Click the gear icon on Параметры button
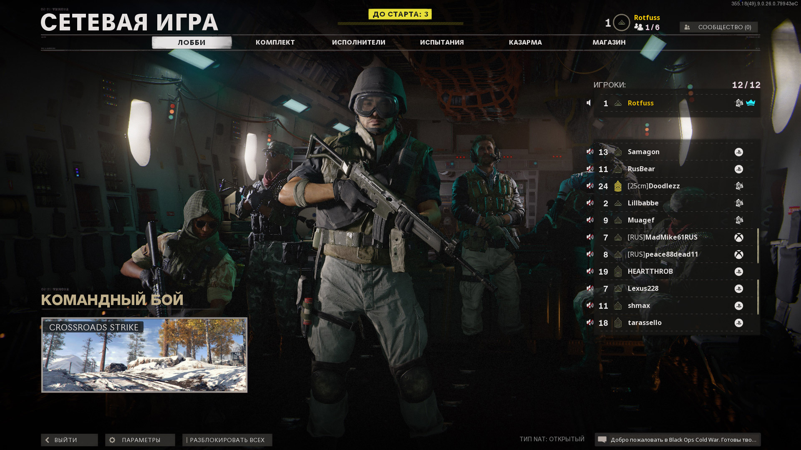The height and width of the screenshot is (450, 801). [x=112, y=440]
